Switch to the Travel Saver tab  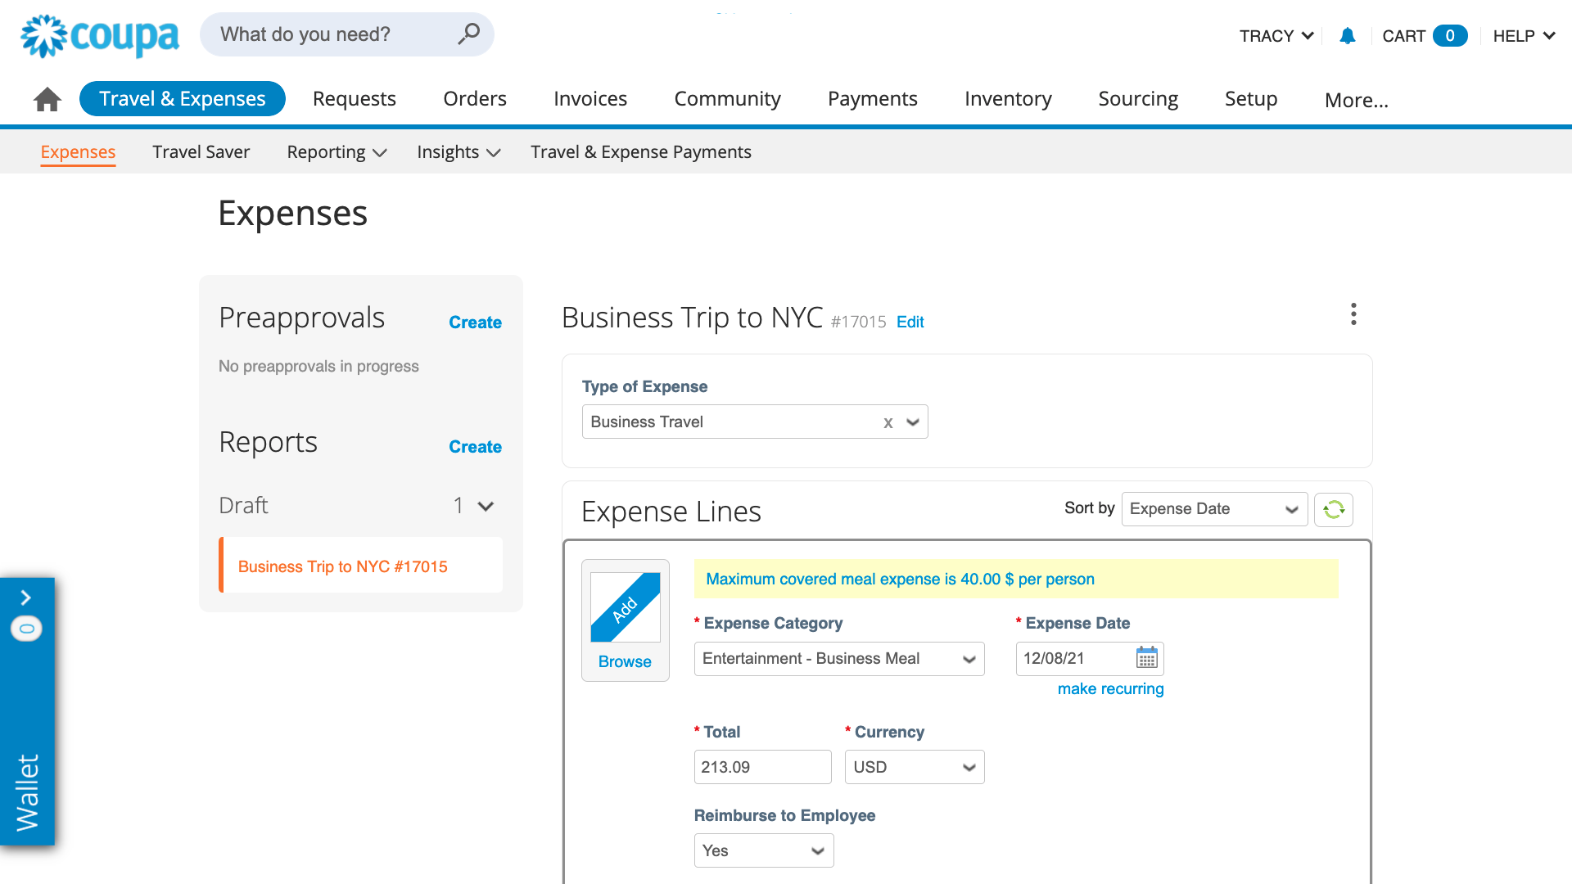pyautogui.click(x=201, y=151)
